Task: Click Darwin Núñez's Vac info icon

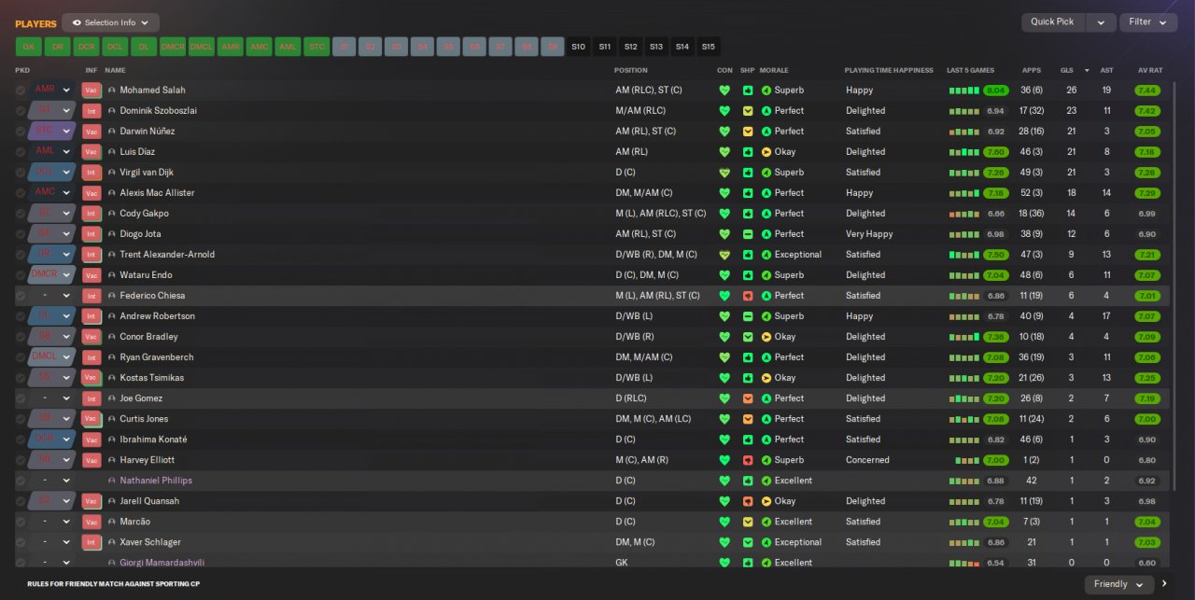Action: [x=91, y=132]
